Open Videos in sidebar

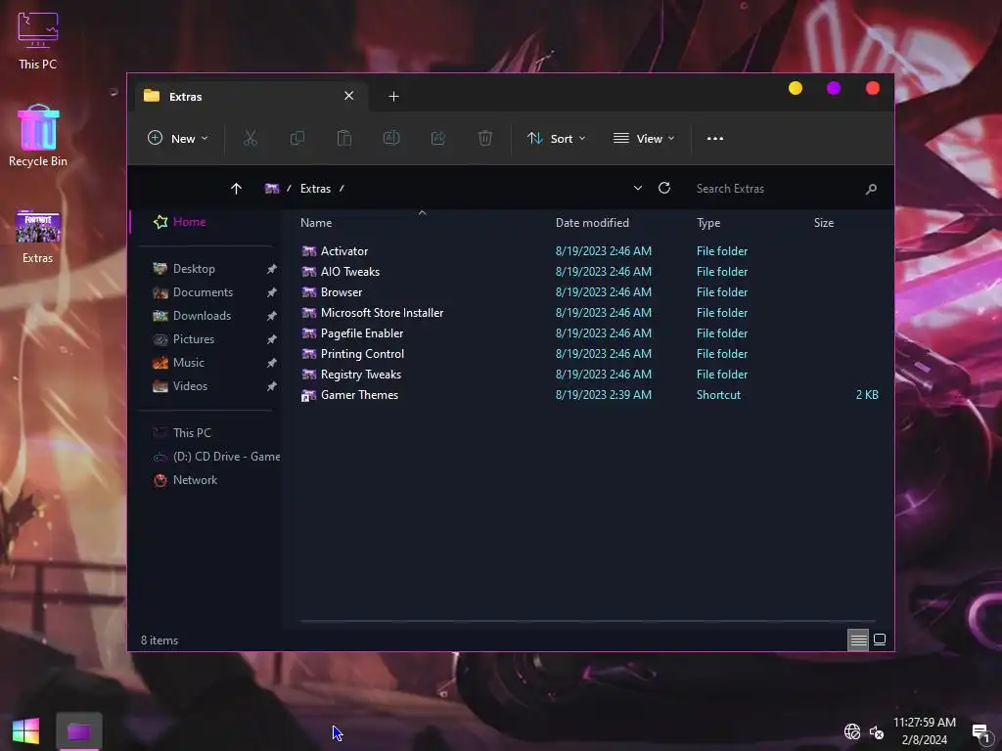[190, 386]
